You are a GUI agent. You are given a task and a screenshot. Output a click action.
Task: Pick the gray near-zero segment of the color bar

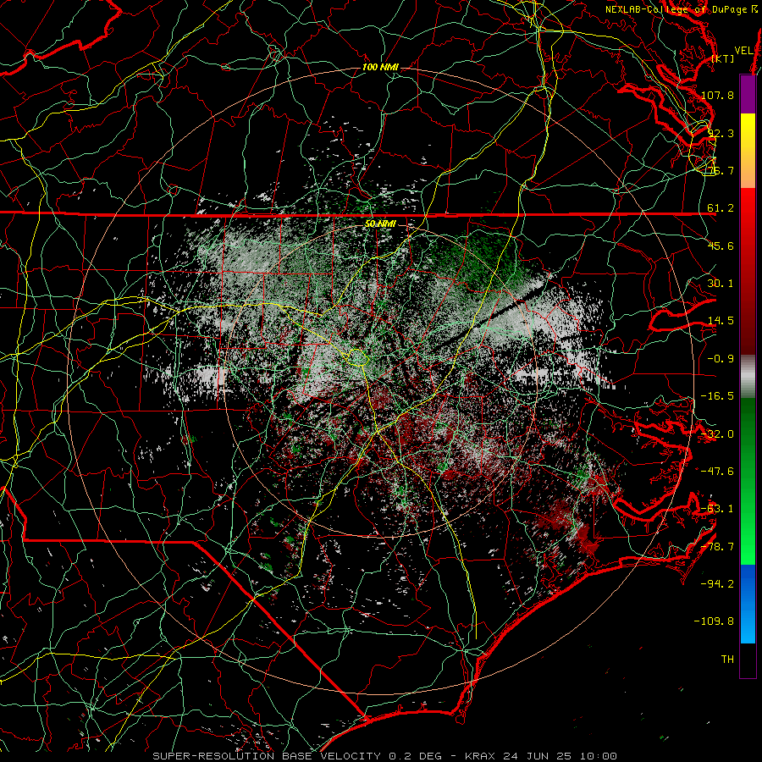[748, 377]
